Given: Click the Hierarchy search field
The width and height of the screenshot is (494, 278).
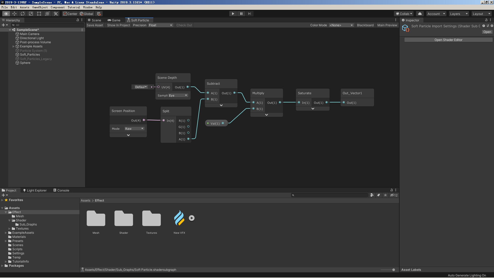Looking at the screenshot, I should point(48,25).
